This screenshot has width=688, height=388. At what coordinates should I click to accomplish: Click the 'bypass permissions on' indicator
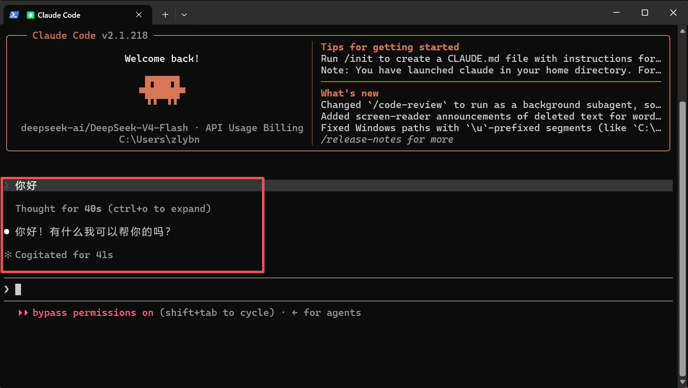pos(93,313)
